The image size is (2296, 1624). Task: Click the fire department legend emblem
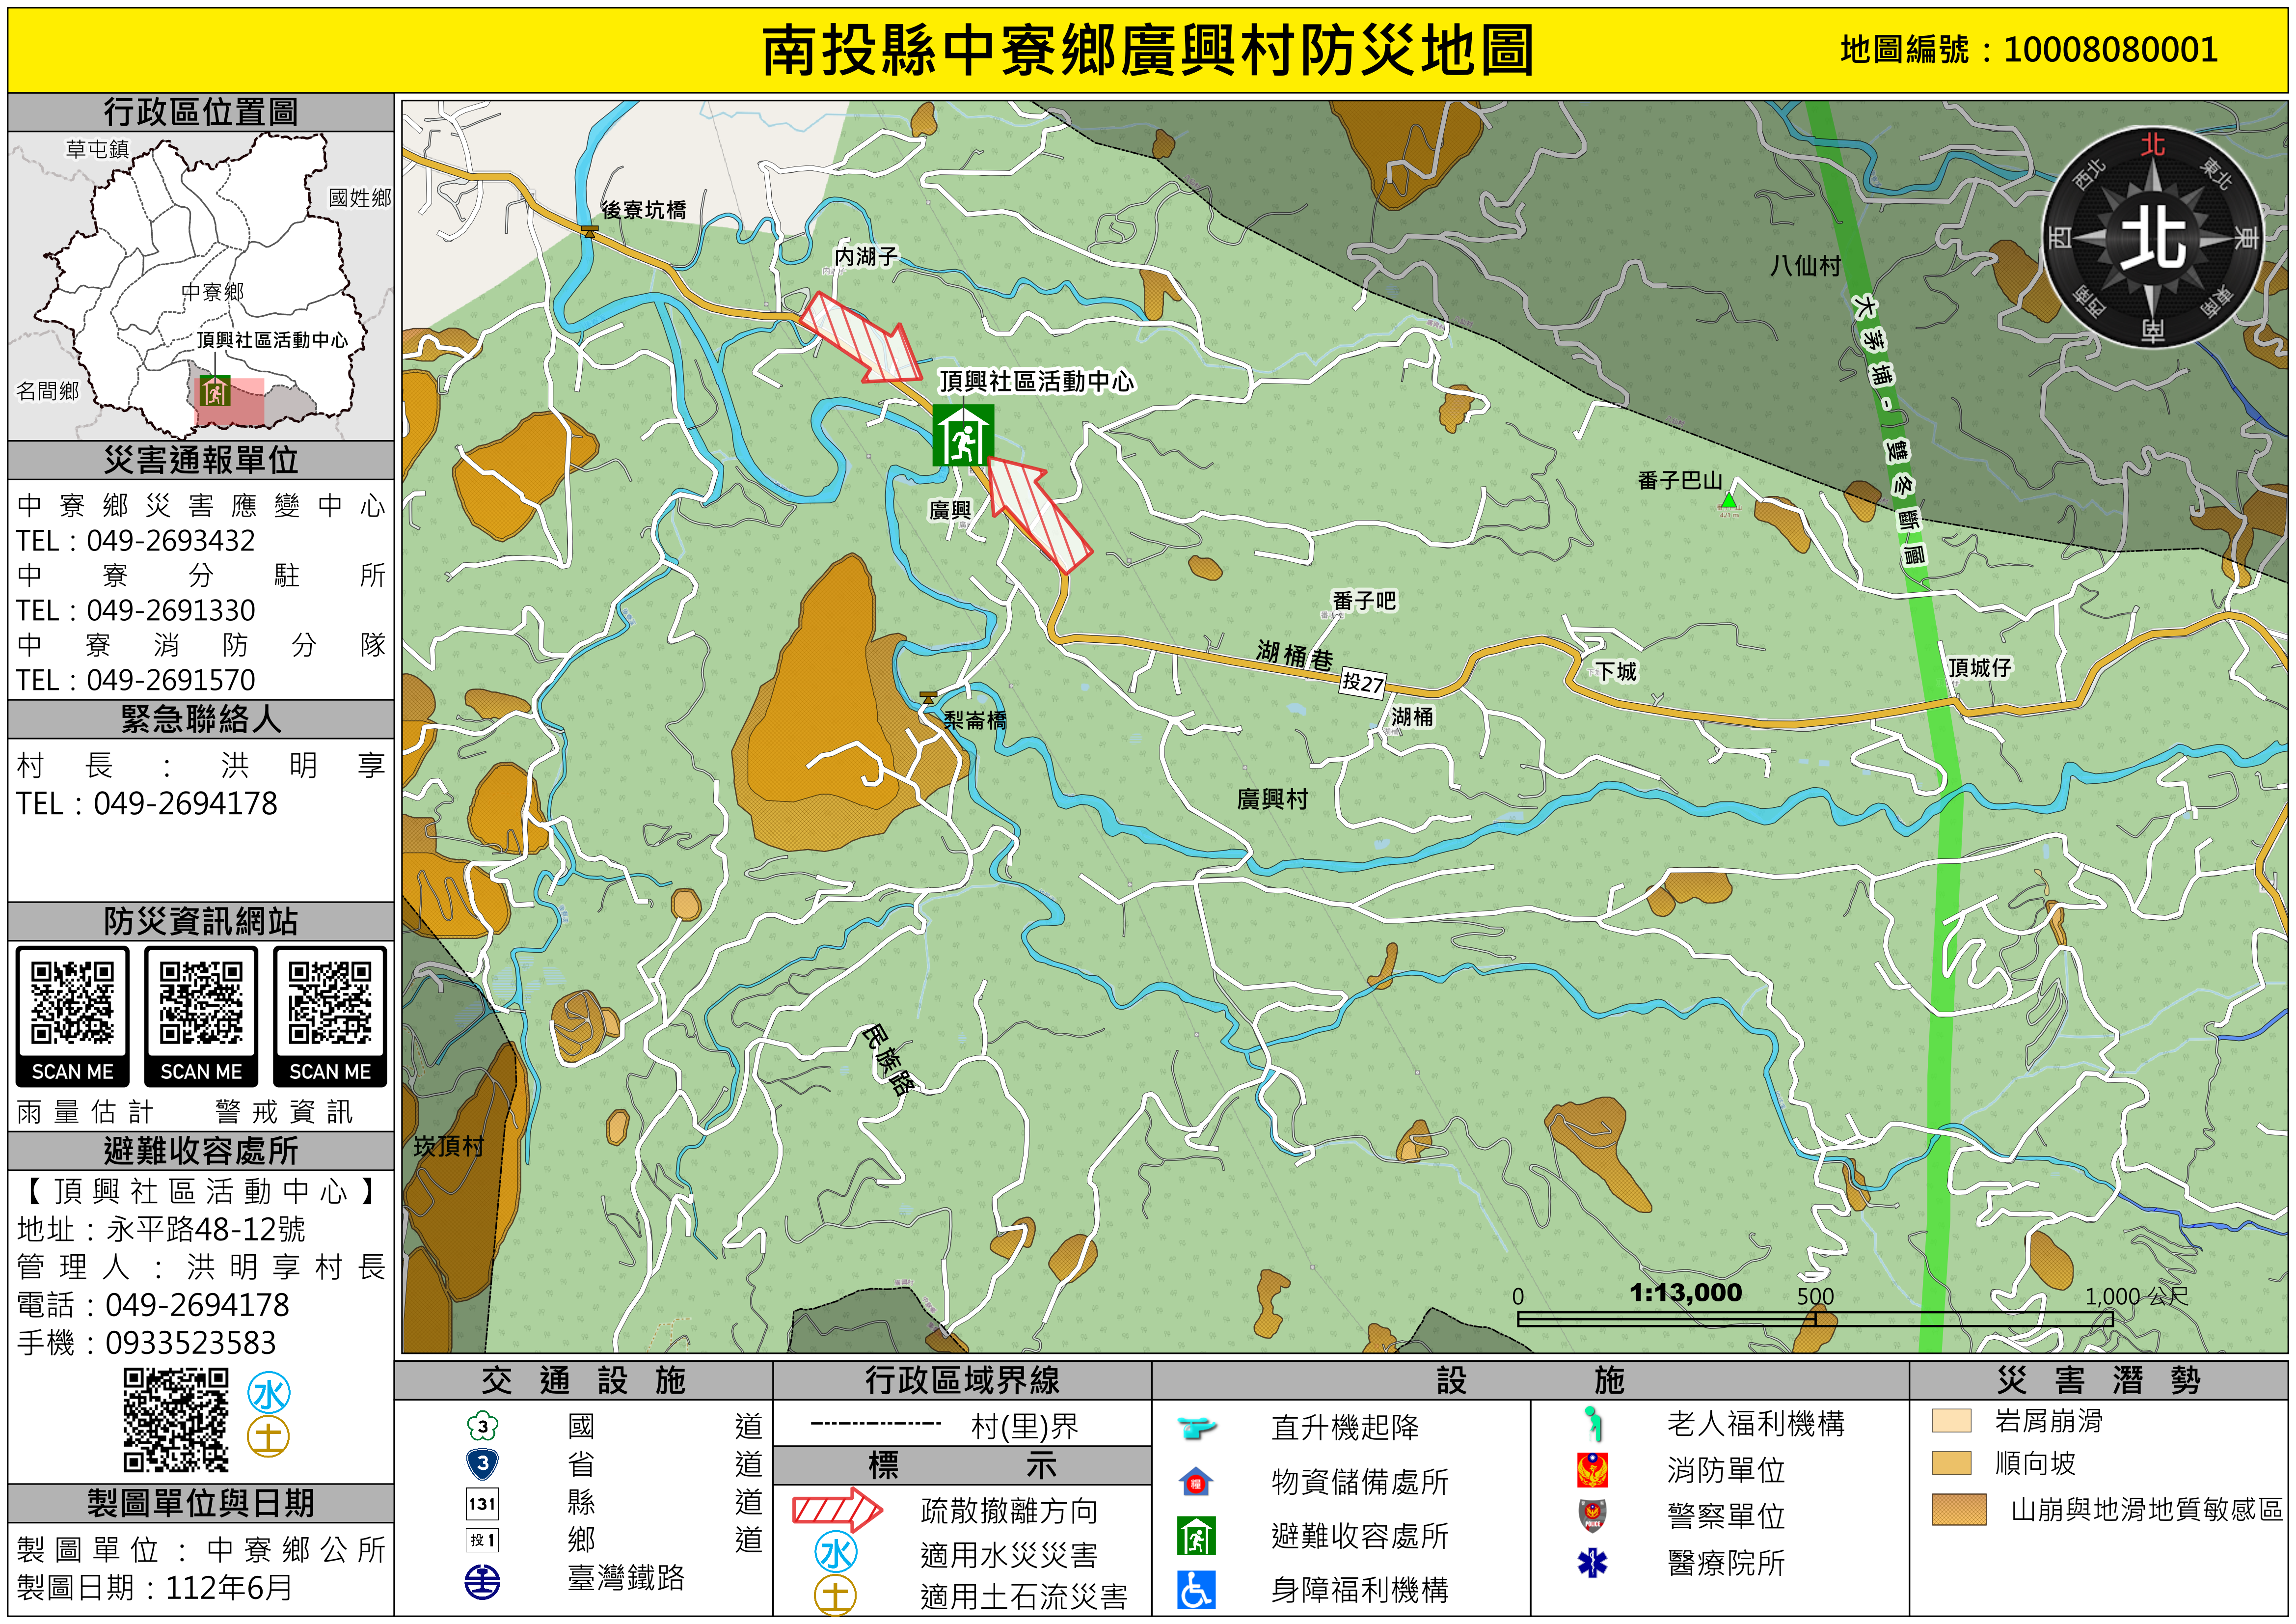point(1592,1470)
